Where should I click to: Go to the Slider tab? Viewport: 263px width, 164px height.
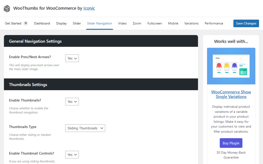pyautogui.click(x=77, y=23)
